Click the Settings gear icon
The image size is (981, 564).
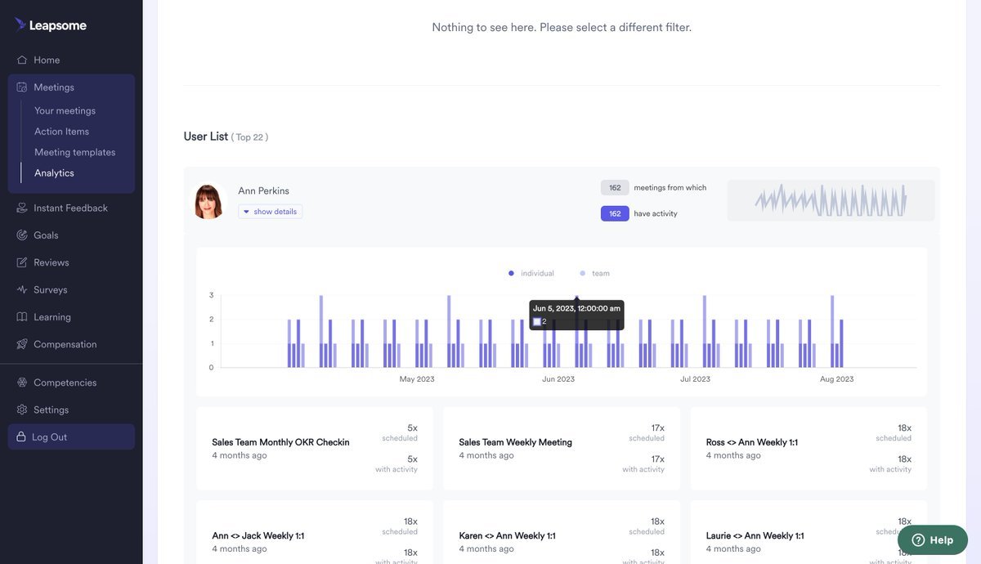tap(22, 410)
